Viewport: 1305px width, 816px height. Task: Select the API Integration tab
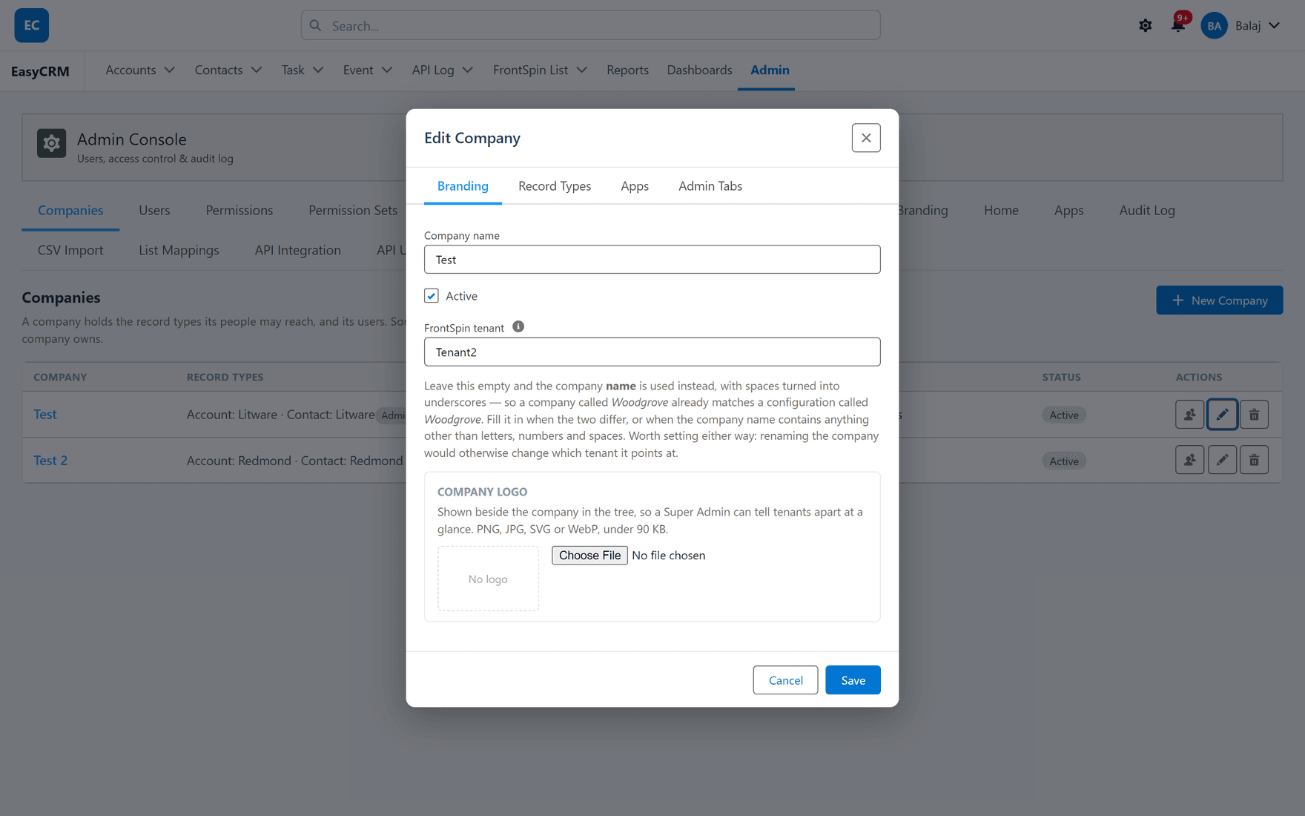click(x=298, y=251)
